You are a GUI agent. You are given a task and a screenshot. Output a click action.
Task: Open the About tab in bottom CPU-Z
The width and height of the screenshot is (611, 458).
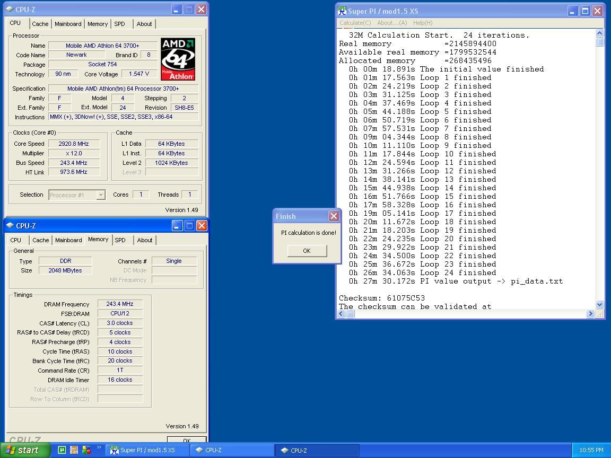pos(145,240)
